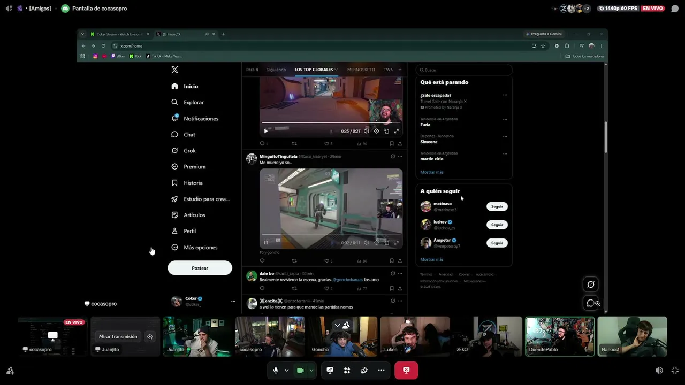
Task: Bookmark this page with the star icon
Action: click(x=543, y=46)
